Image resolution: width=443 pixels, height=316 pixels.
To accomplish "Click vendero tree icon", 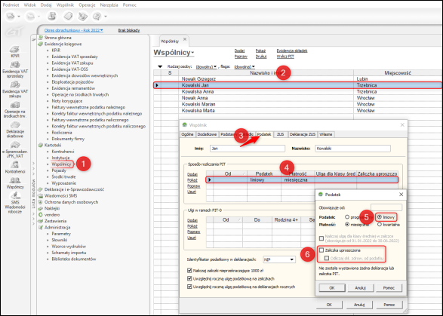I will point(41,215).
